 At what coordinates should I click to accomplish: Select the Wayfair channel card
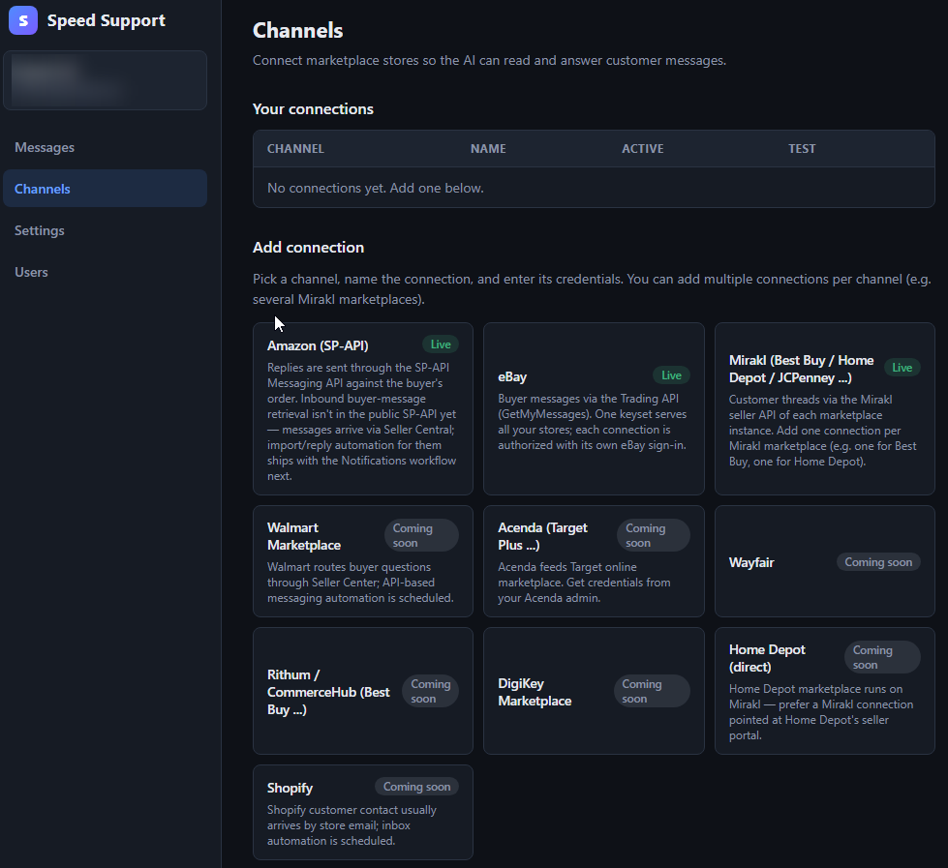pyautogui.click(x=825, y=561)
